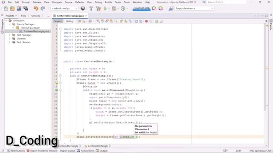Open the File menu

[10, 2]
